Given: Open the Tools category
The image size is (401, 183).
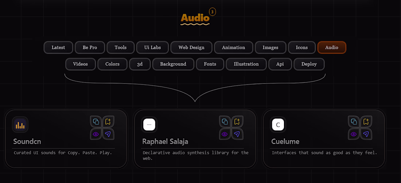Looking at the screenshot, I should 120,47.
